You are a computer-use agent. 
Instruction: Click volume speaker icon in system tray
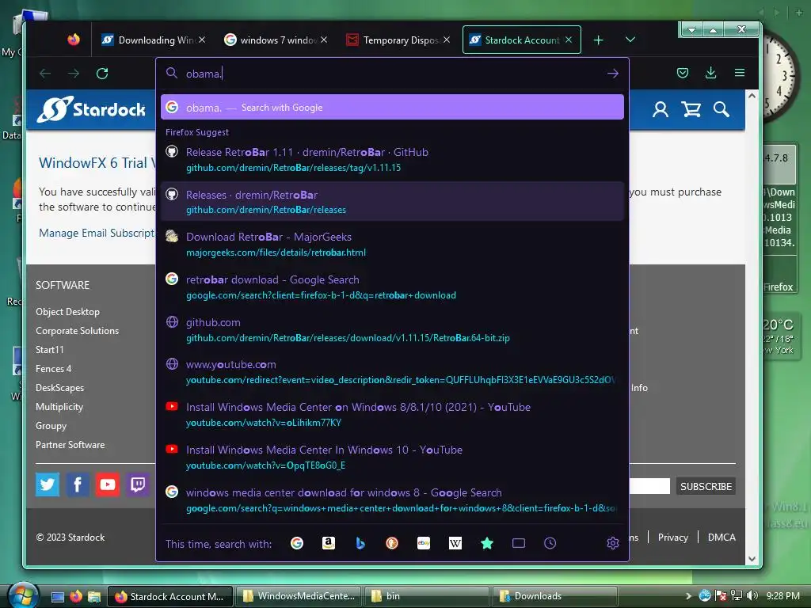click(752, 595)
